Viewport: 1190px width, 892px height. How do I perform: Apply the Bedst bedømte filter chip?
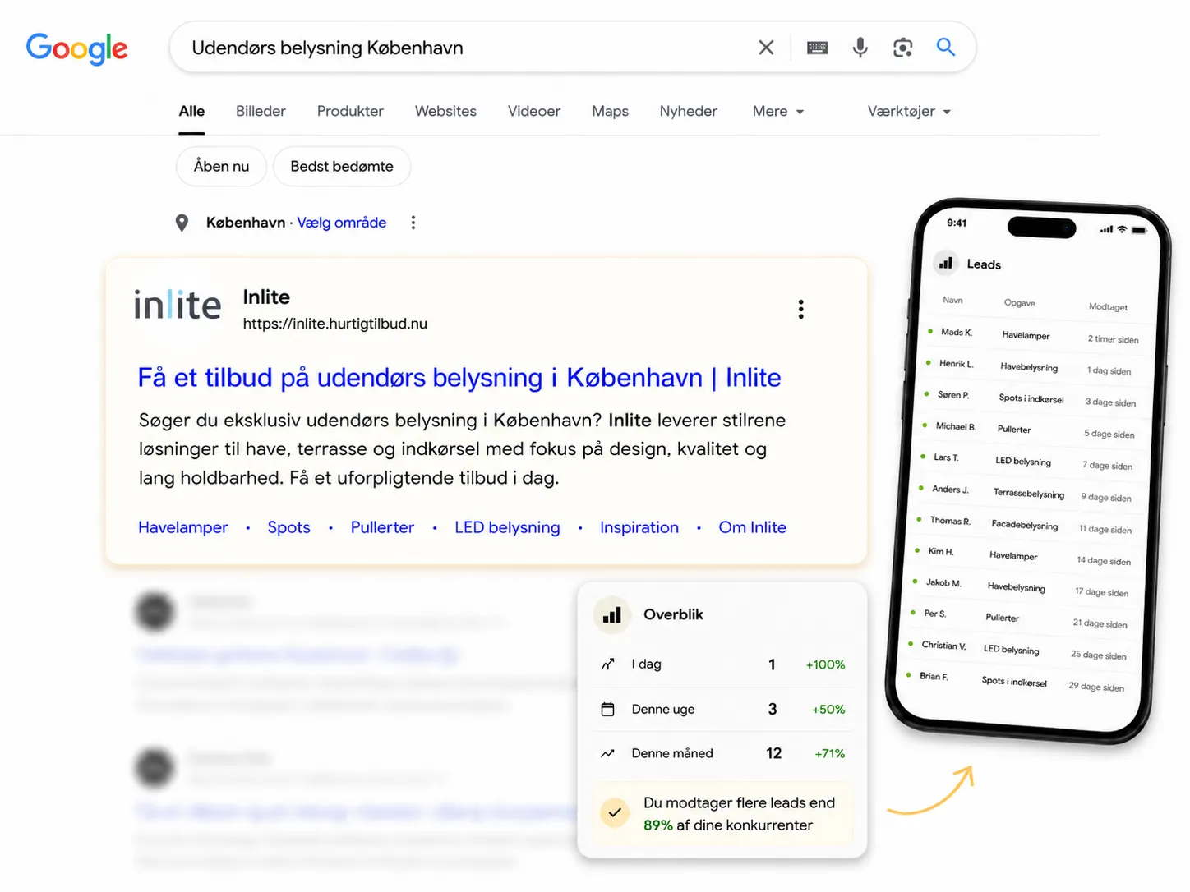(x=342, y=166)
